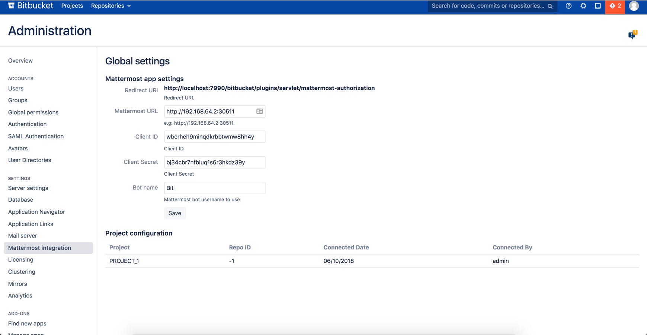Viewport: 647px width, 335px height.
Task: Open Mail server settings
Action: coord(22,236)
